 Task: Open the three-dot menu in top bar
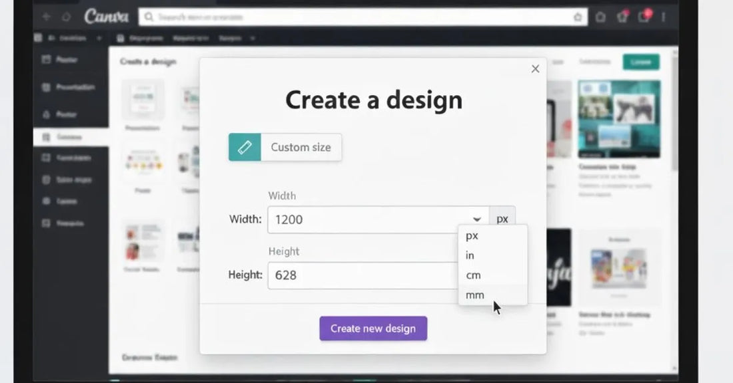click(x=664, y=17)
